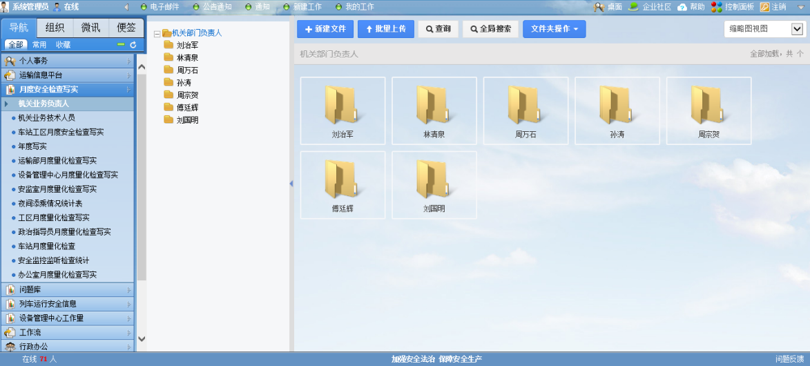The image size is (810, 366).
Task: Click the 帮助 help cloud icon
Action: point(682,7)
